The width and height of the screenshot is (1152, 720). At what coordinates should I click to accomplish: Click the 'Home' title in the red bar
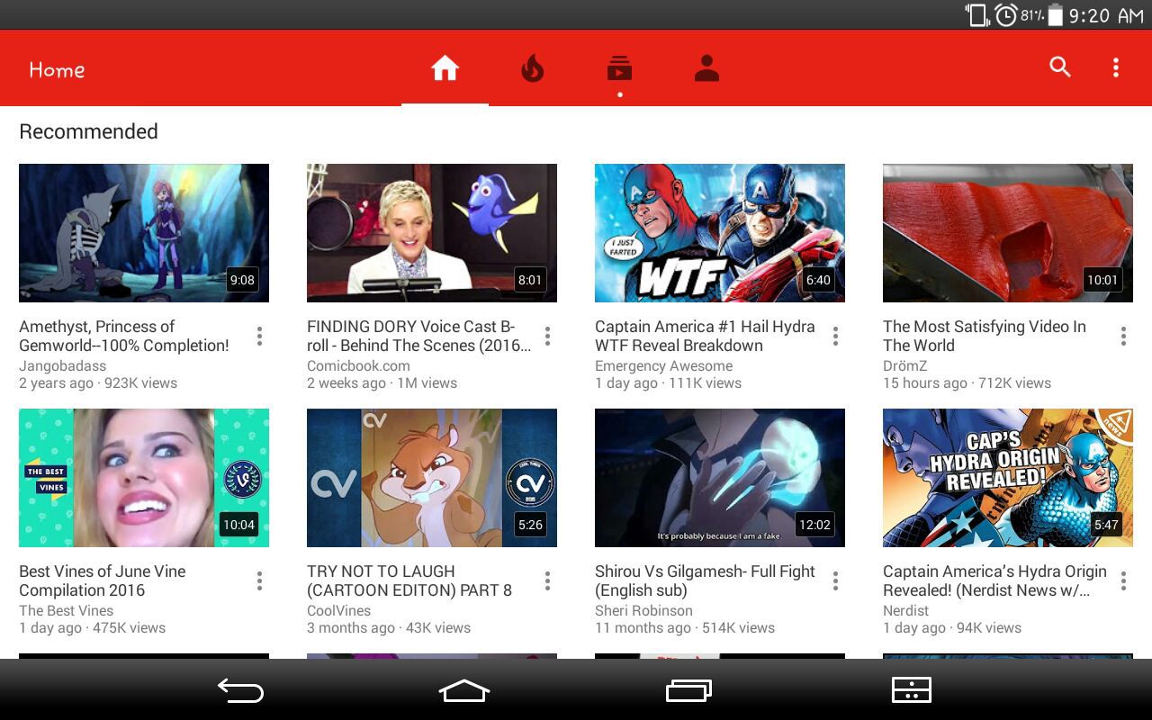point(57,69)
